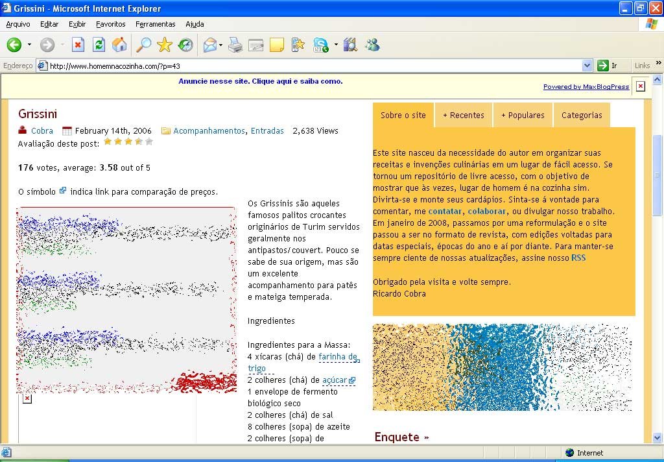Refresh the page with the Refresh icon

click(x=99, y=45)
